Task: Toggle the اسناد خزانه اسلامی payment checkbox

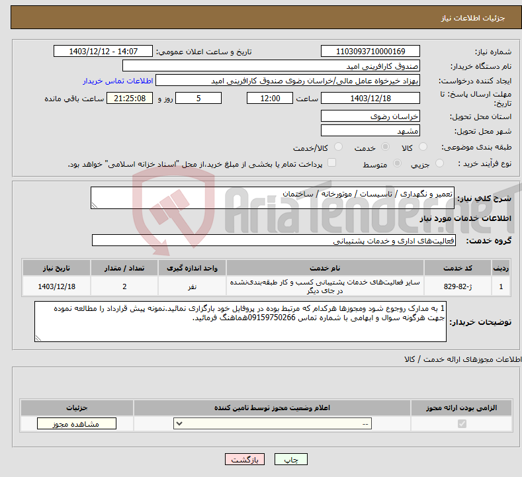Action: (331, 163)
